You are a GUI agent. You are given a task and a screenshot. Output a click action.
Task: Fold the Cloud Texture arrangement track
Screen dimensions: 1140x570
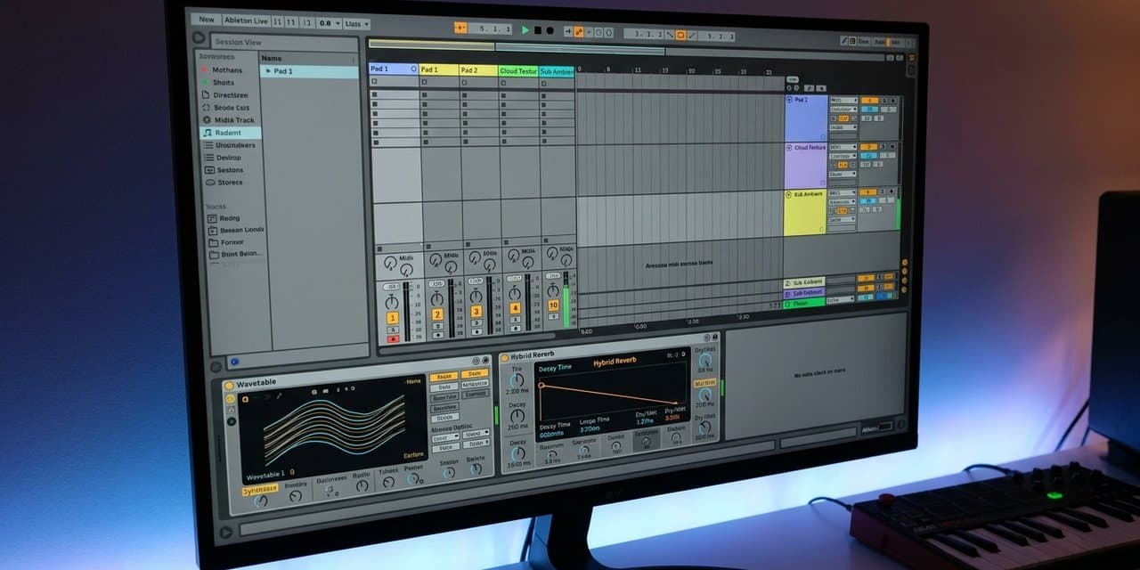(789, 148)
